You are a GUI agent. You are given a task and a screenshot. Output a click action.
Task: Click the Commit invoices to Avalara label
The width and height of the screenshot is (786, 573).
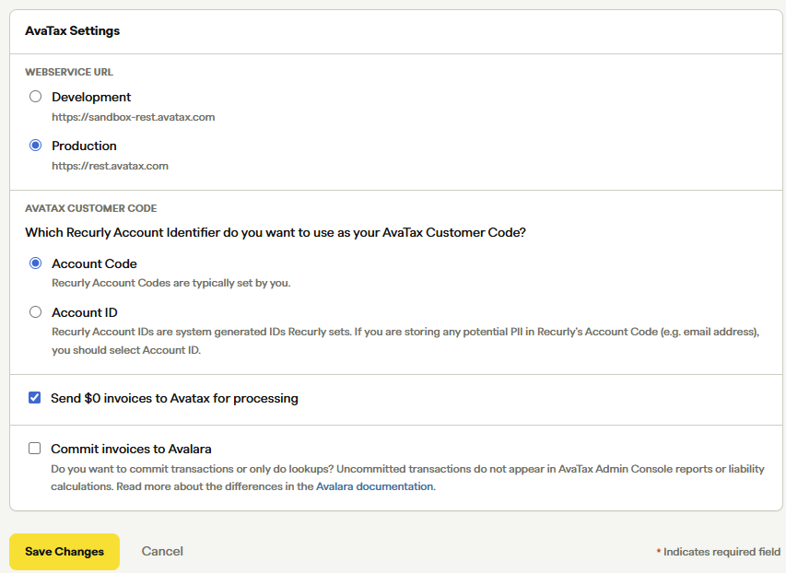click(131, 449)
